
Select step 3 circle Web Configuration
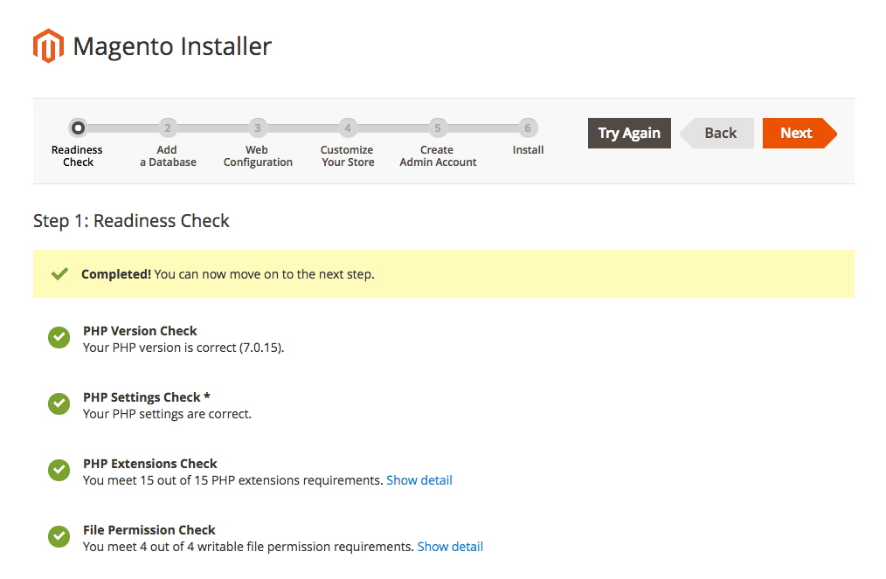coord(258,128)
